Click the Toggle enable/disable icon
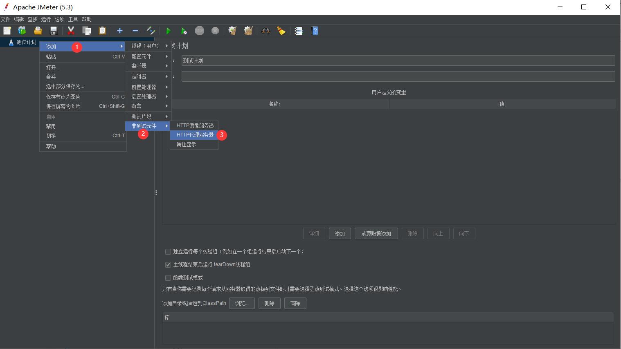This screenshot has height=349, width=621. (x=151, y=31)
